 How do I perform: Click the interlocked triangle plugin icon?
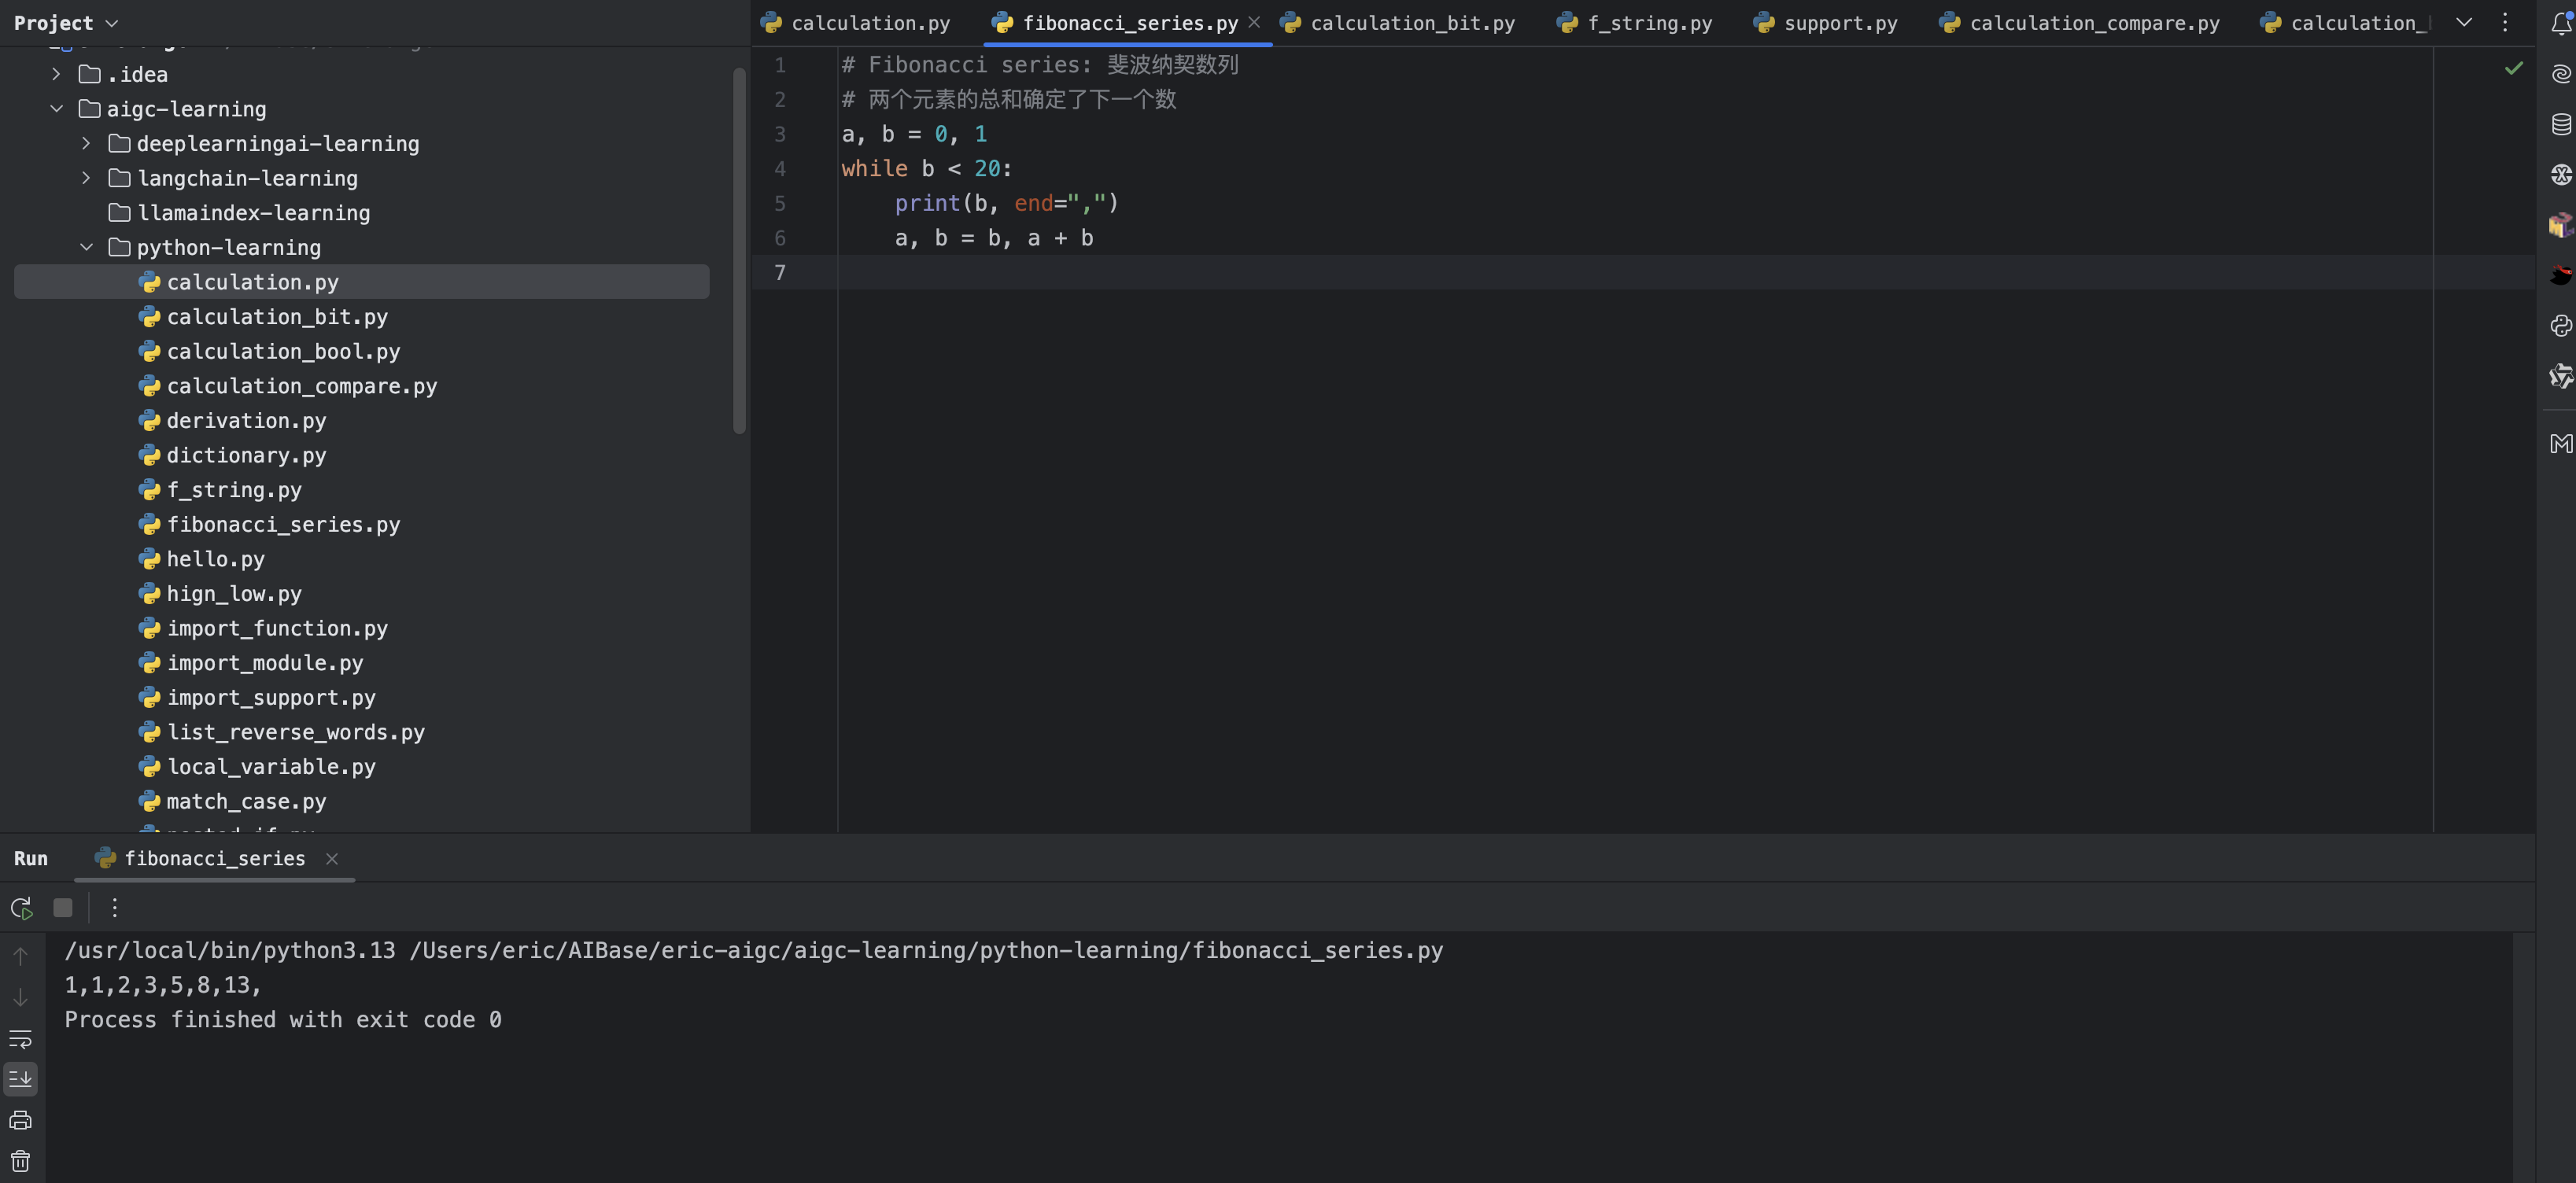tap(2561, 376)
